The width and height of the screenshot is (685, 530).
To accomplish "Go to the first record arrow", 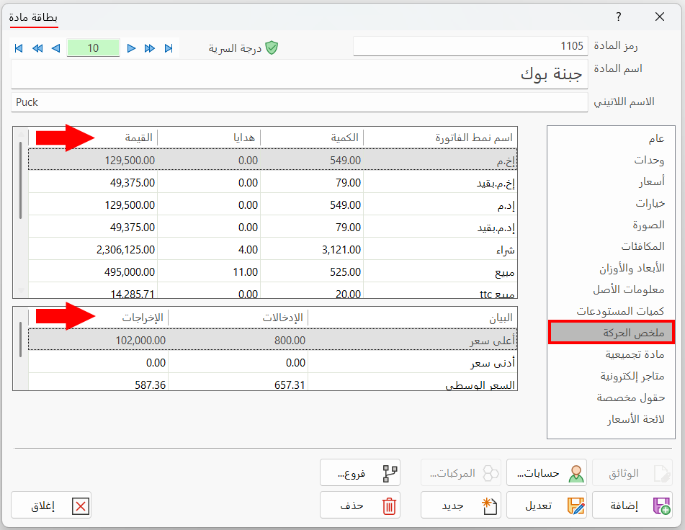I will click(x=19, y=48).
